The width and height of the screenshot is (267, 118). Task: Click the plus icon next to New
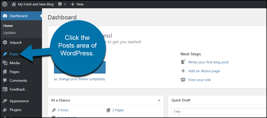73,4
